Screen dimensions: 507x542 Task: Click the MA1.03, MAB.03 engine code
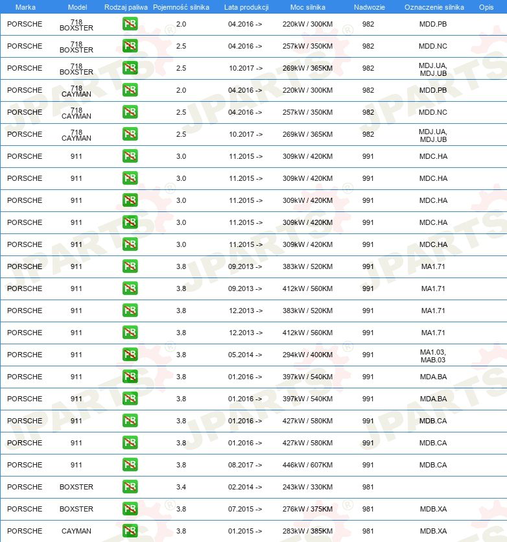(x=433, y=356)
